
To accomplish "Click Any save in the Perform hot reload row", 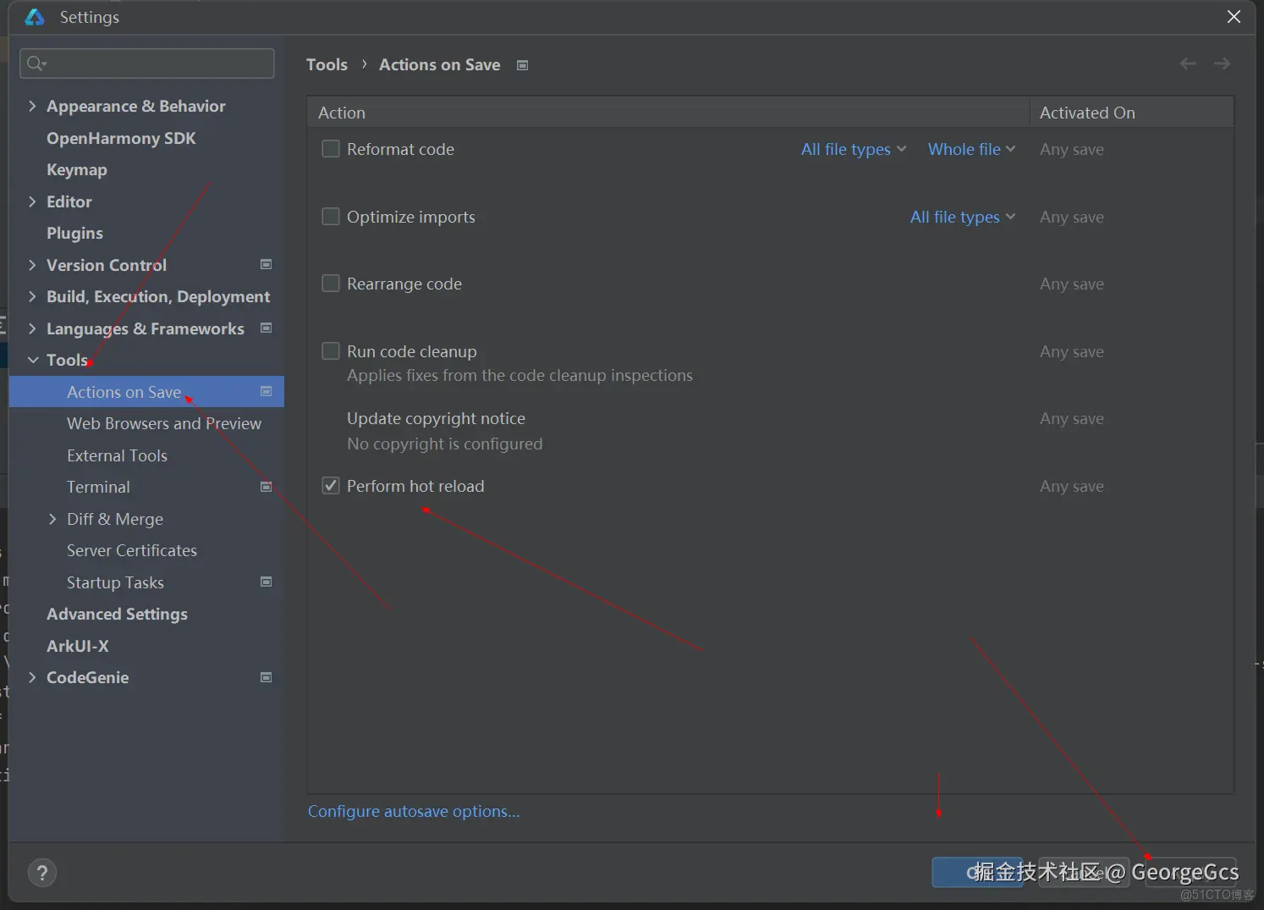I will [x=1071, y=486].
